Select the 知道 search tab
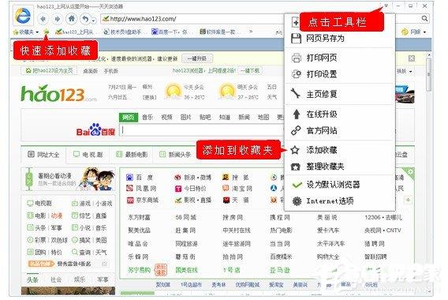The image size is (448, 300). point(225,117)
